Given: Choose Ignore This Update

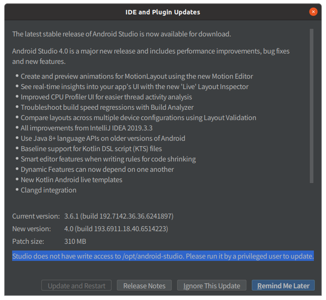Looking at the screenshot, I should 212,285.
